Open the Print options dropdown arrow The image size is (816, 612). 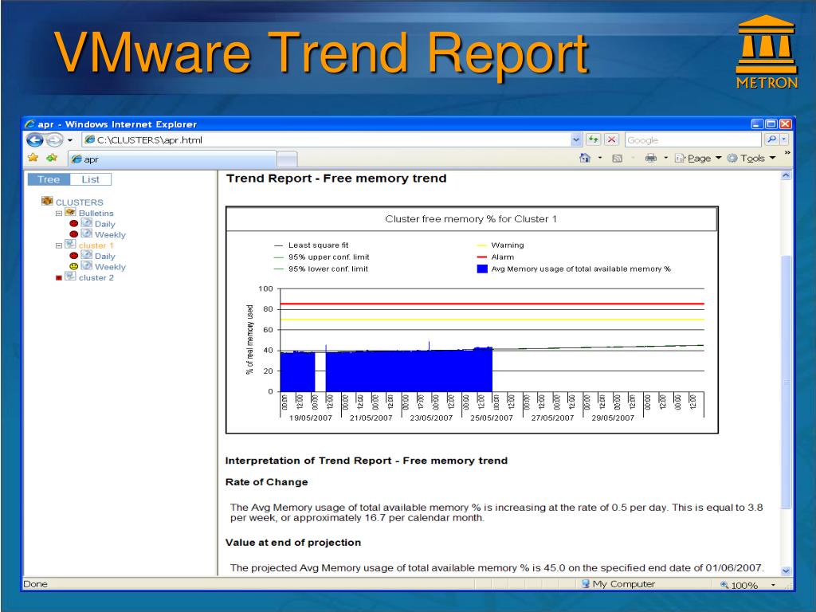(665, 158)
